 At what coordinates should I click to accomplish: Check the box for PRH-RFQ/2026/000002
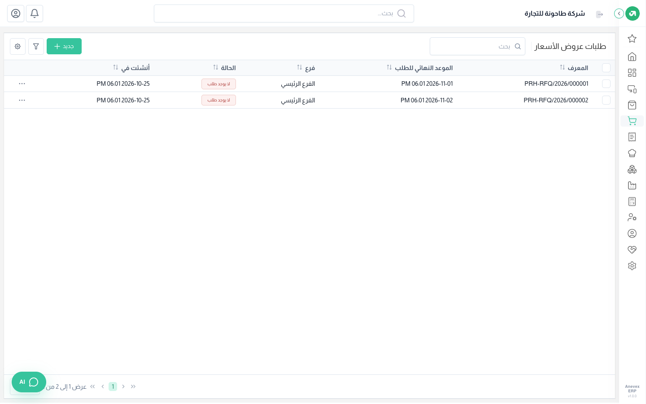pyautogui.click(x=606, y=100)
